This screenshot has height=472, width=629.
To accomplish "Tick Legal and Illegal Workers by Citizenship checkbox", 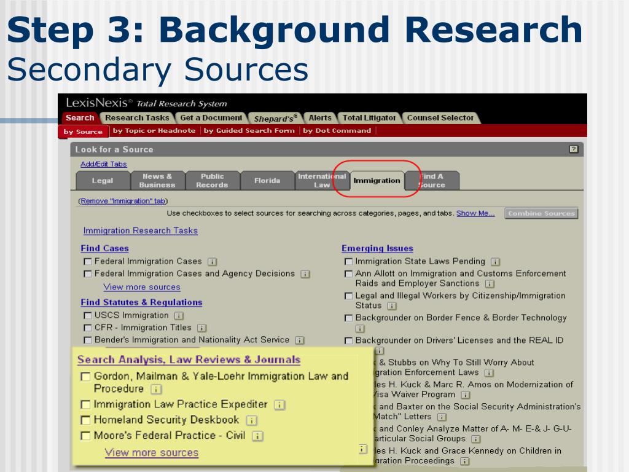I will coord(349,296).
